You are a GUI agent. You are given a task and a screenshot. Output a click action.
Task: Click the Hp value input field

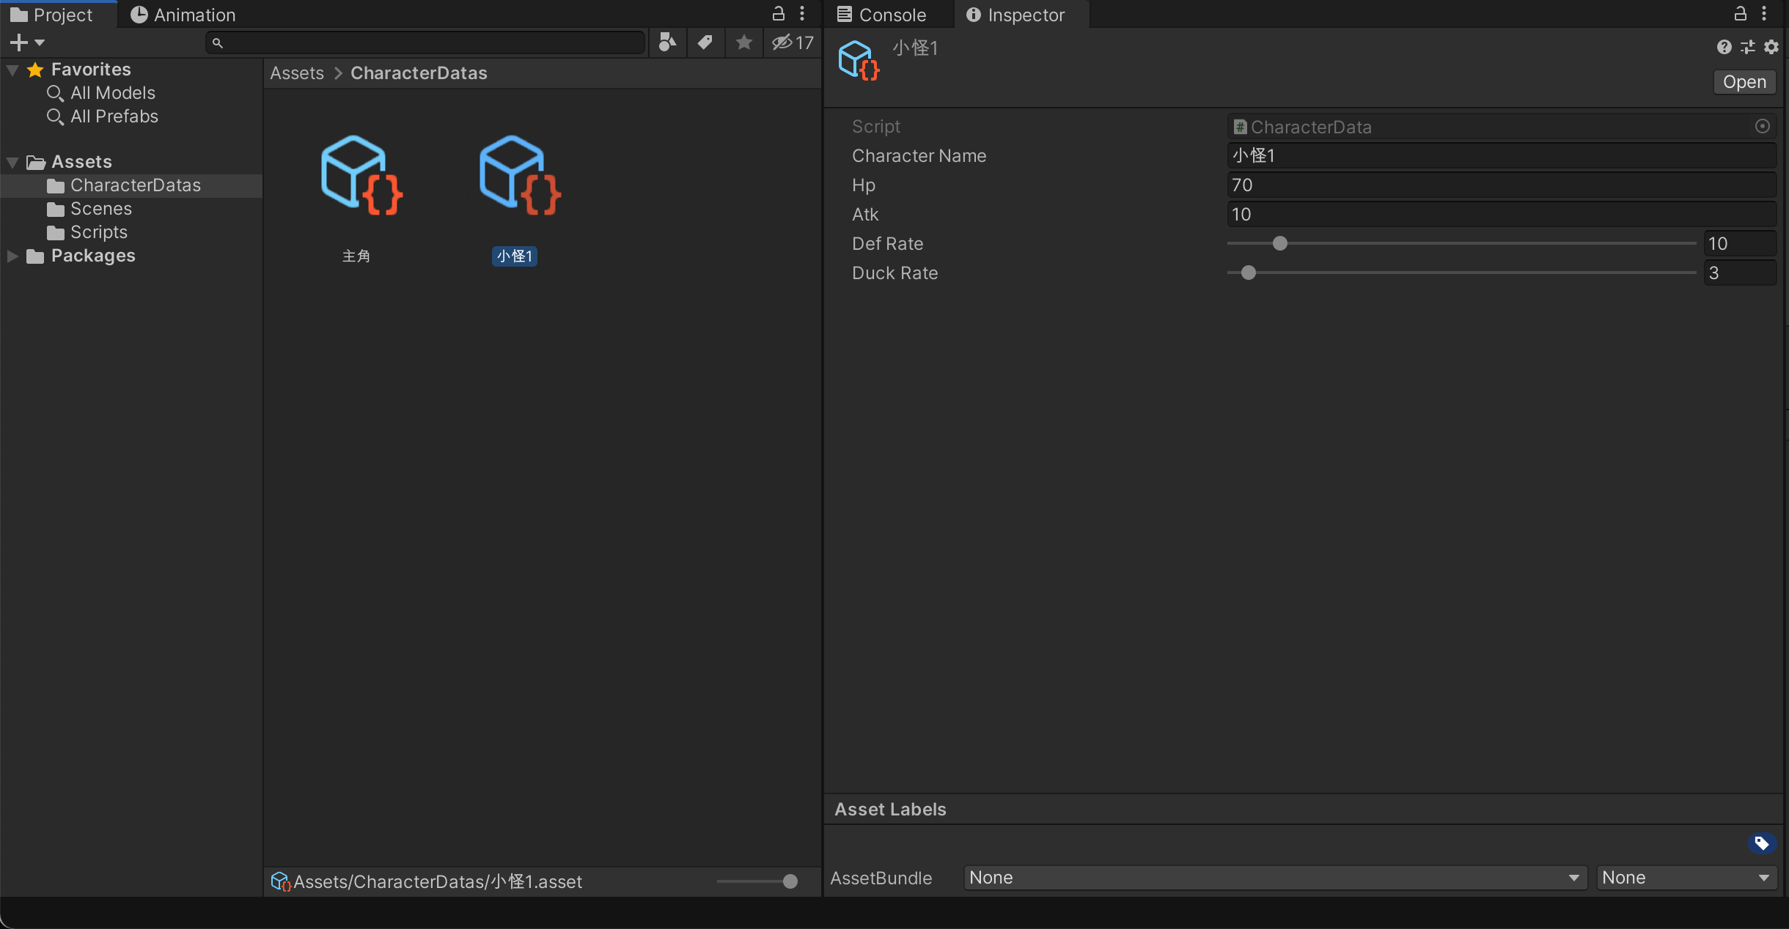(1500, 185)
